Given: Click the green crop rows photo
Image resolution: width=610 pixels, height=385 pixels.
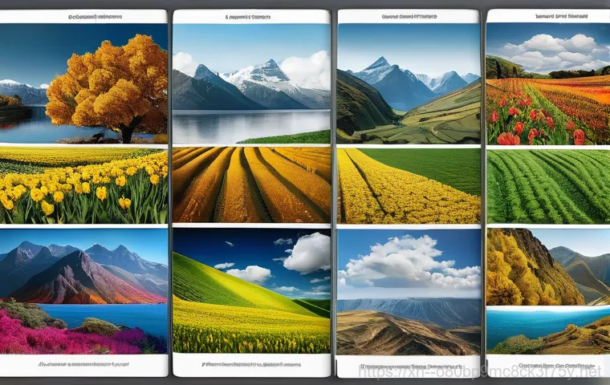Looking at the screenshot, I should click(547, 184).
